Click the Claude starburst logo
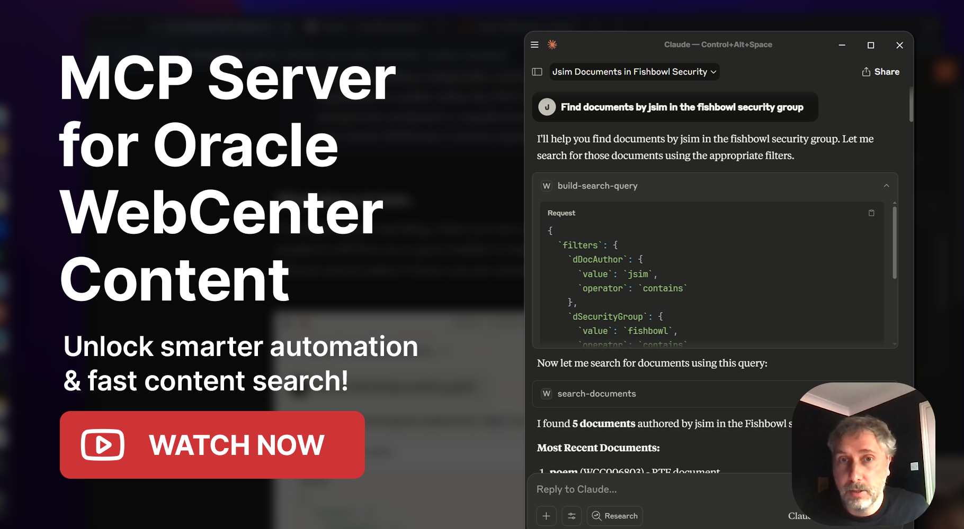This screenshot has width=964, height=529. (551, 45)
